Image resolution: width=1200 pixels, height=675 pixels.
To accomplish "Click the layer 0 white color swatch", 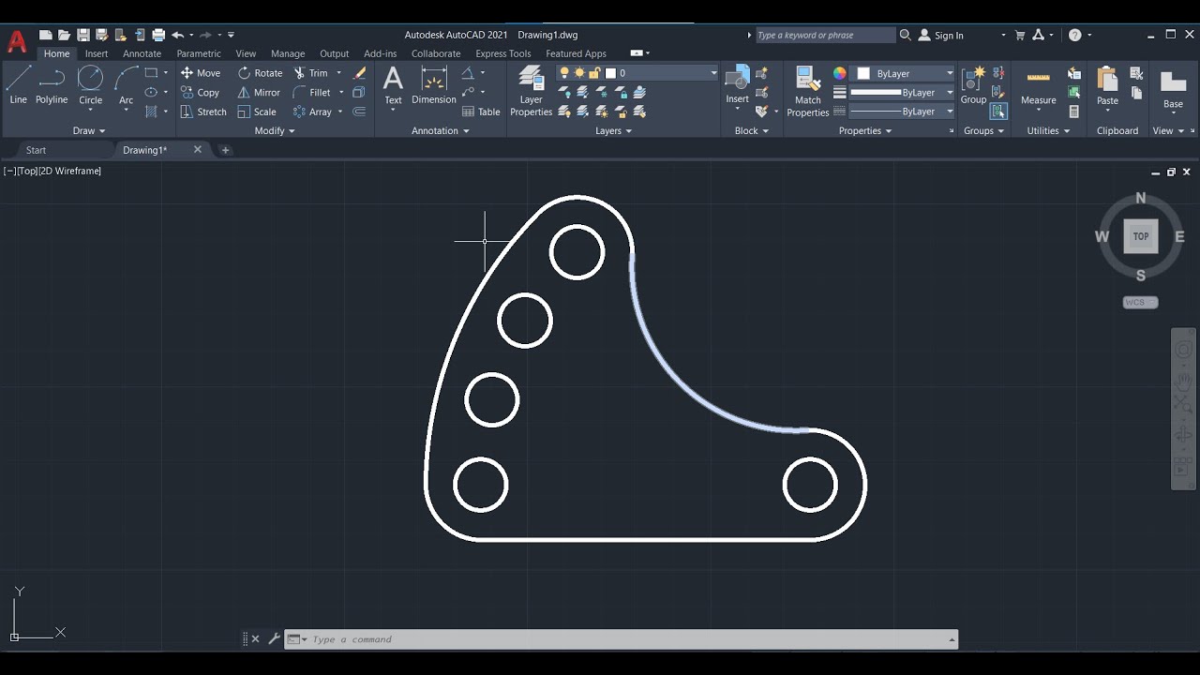I will pyautogui.click(x=610, y=73).
